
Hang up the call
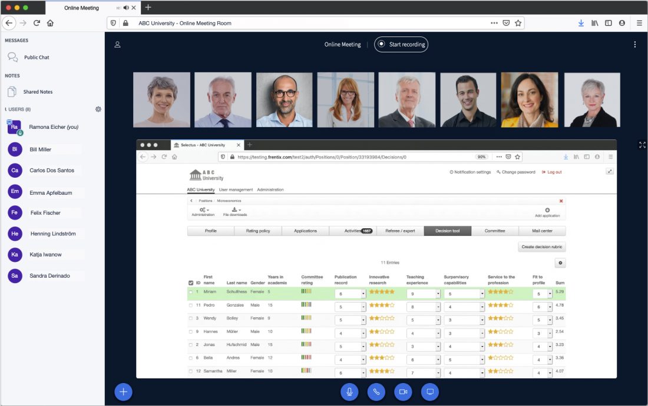tap(376, 391)
